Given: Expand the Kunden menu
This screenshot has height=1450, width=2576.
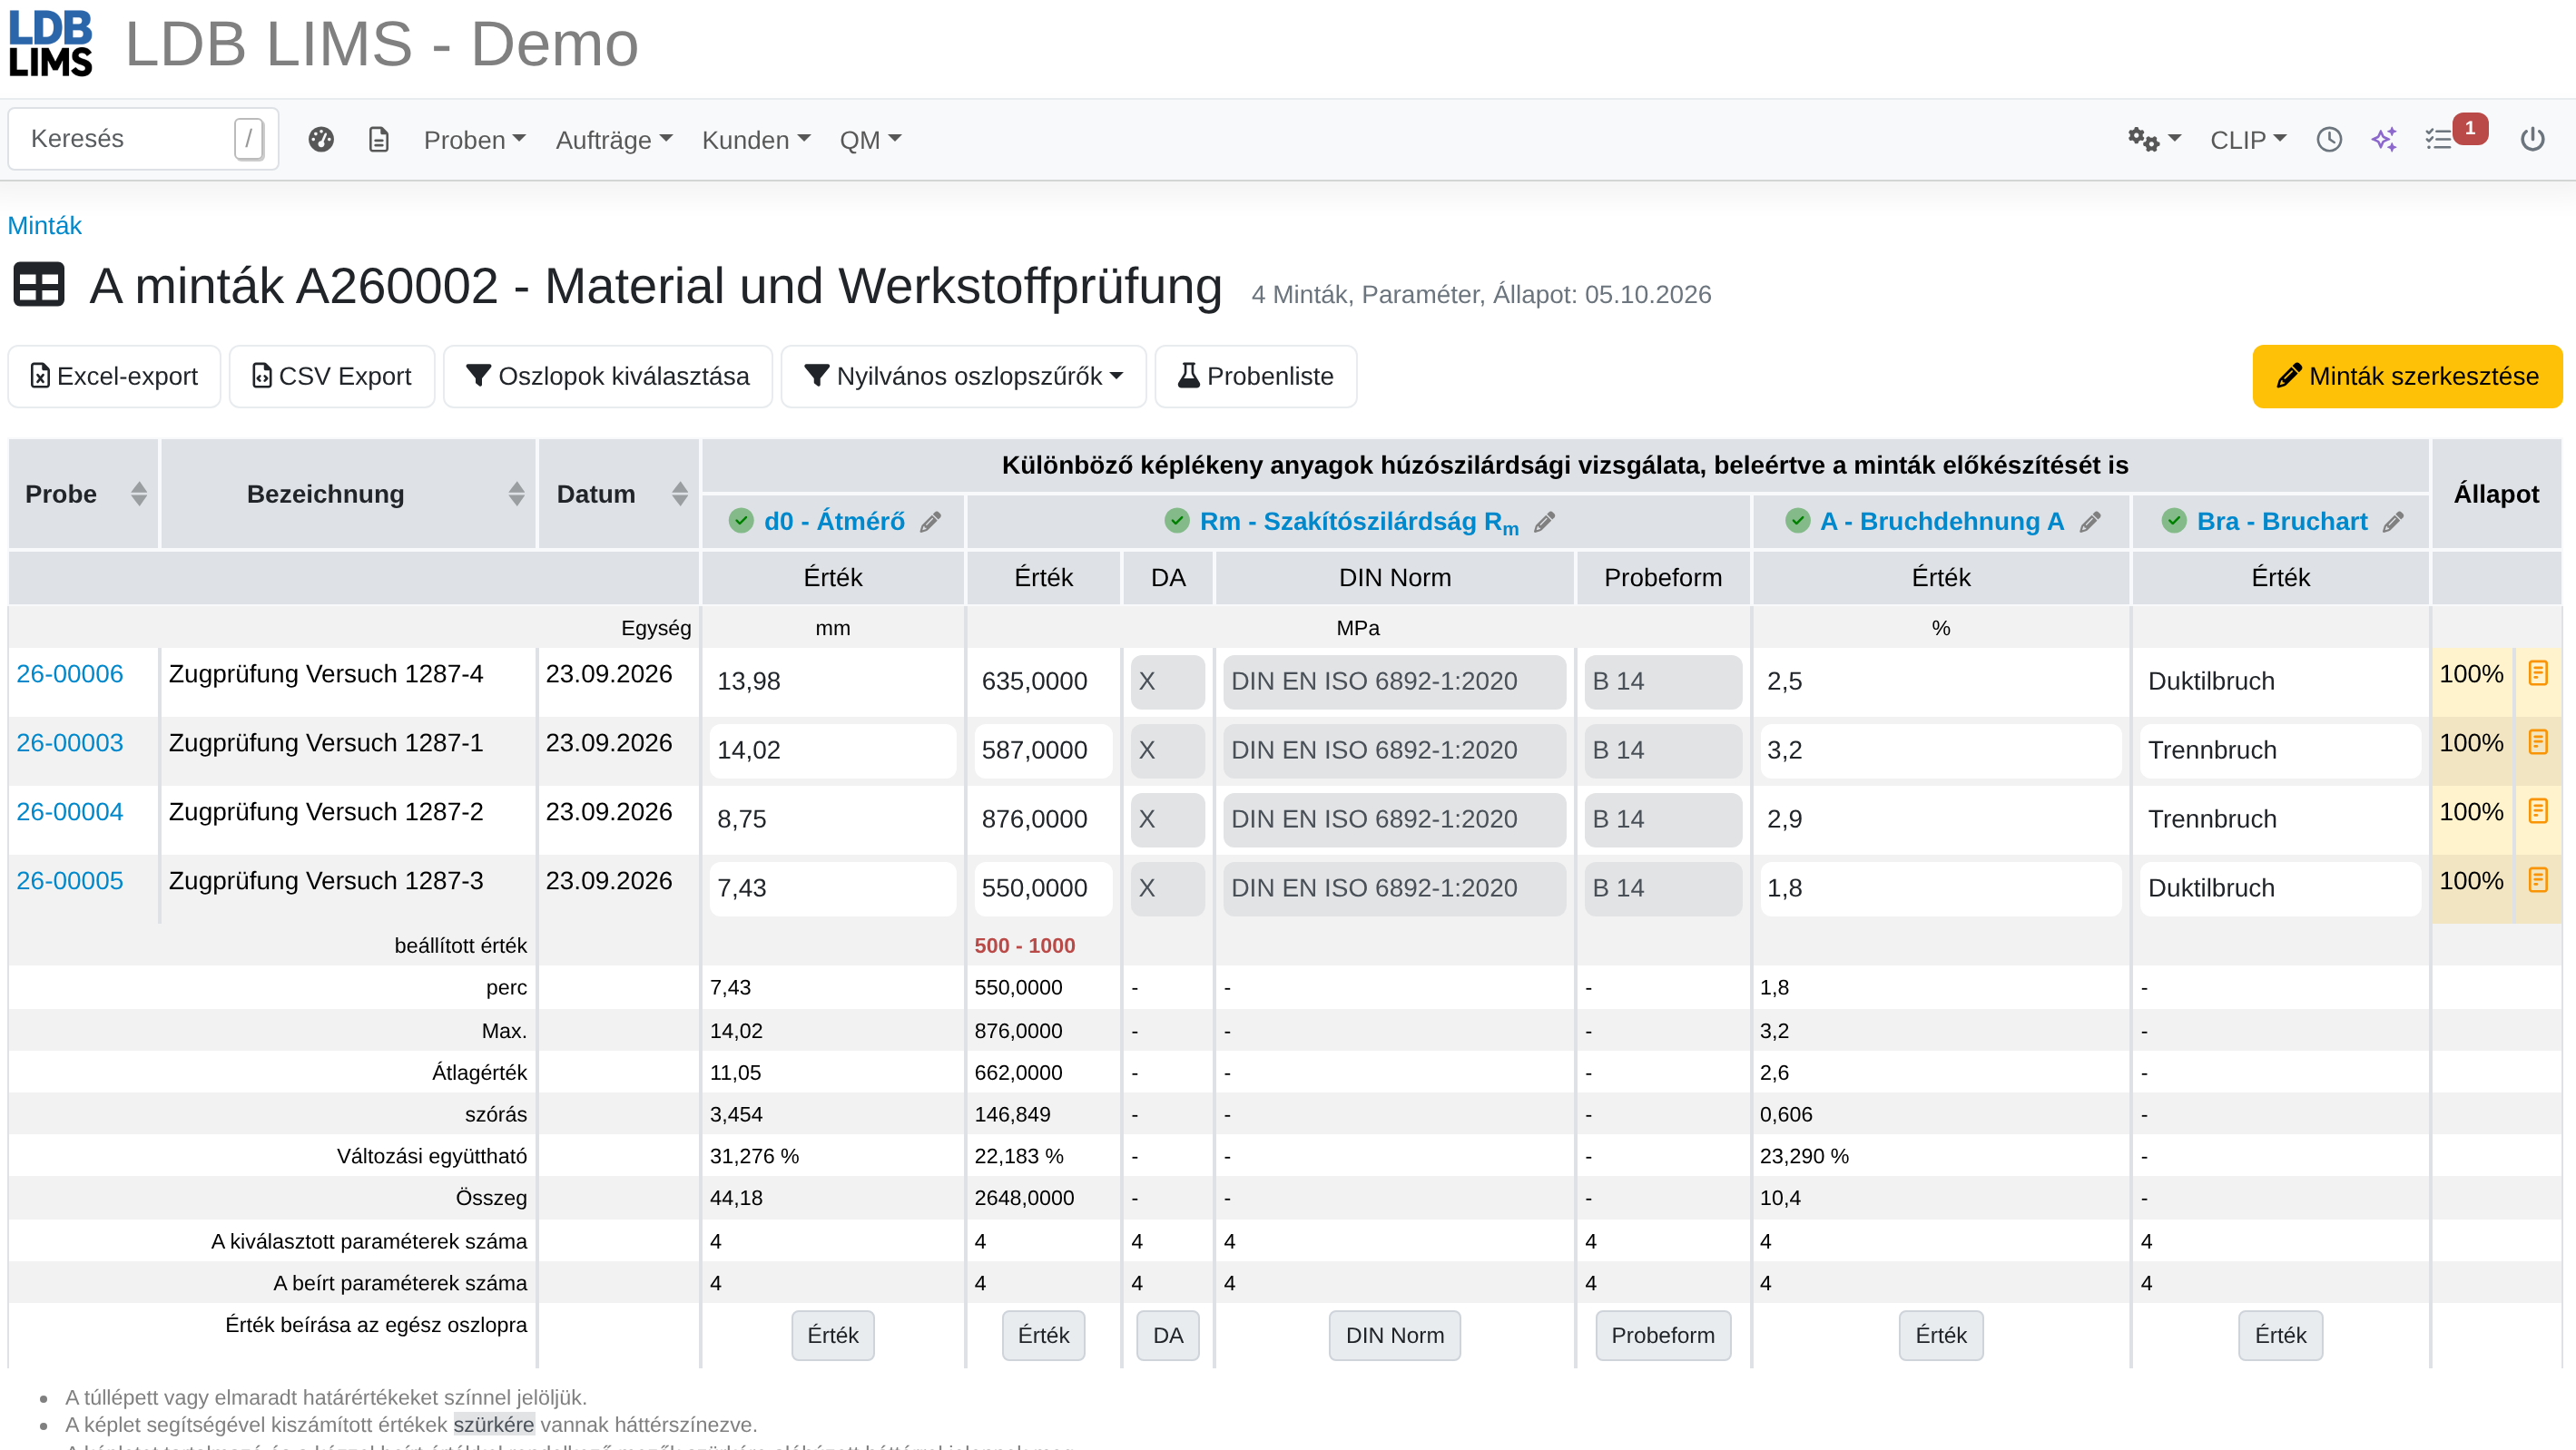Looking at the screenshot, I should (x=756, y=140).
